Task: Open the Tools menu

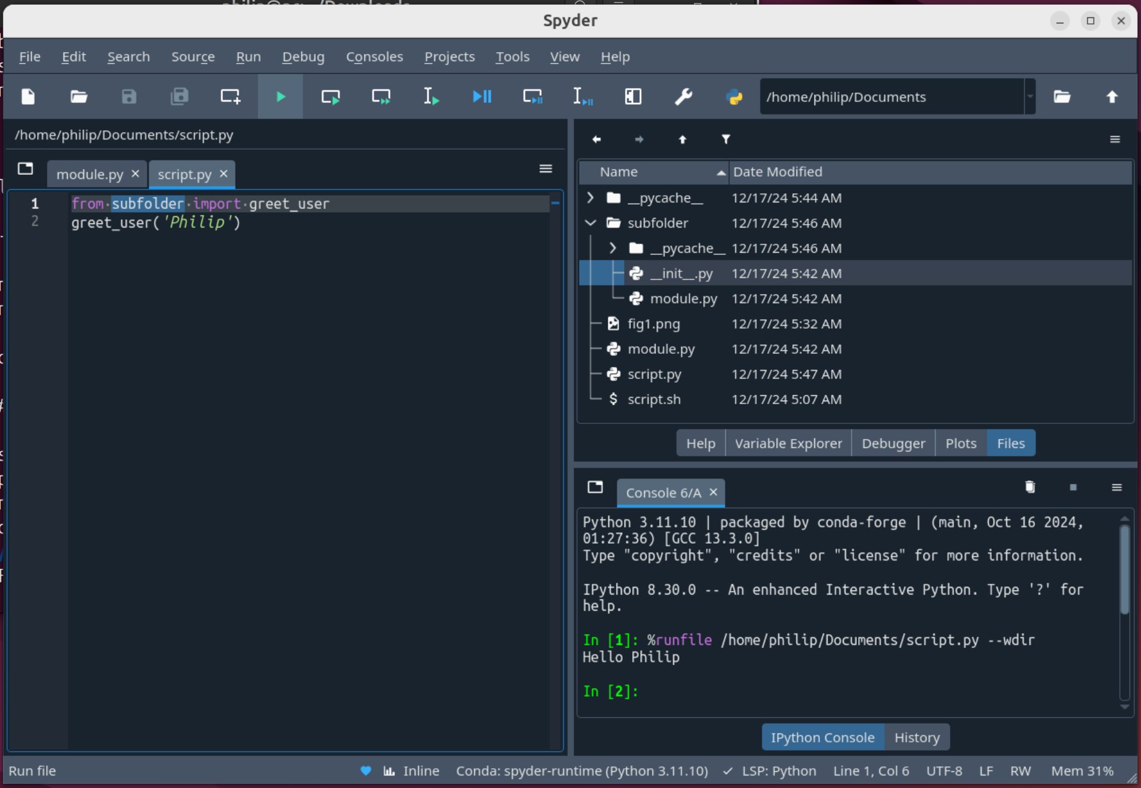Action: click(x=512, y=56)
